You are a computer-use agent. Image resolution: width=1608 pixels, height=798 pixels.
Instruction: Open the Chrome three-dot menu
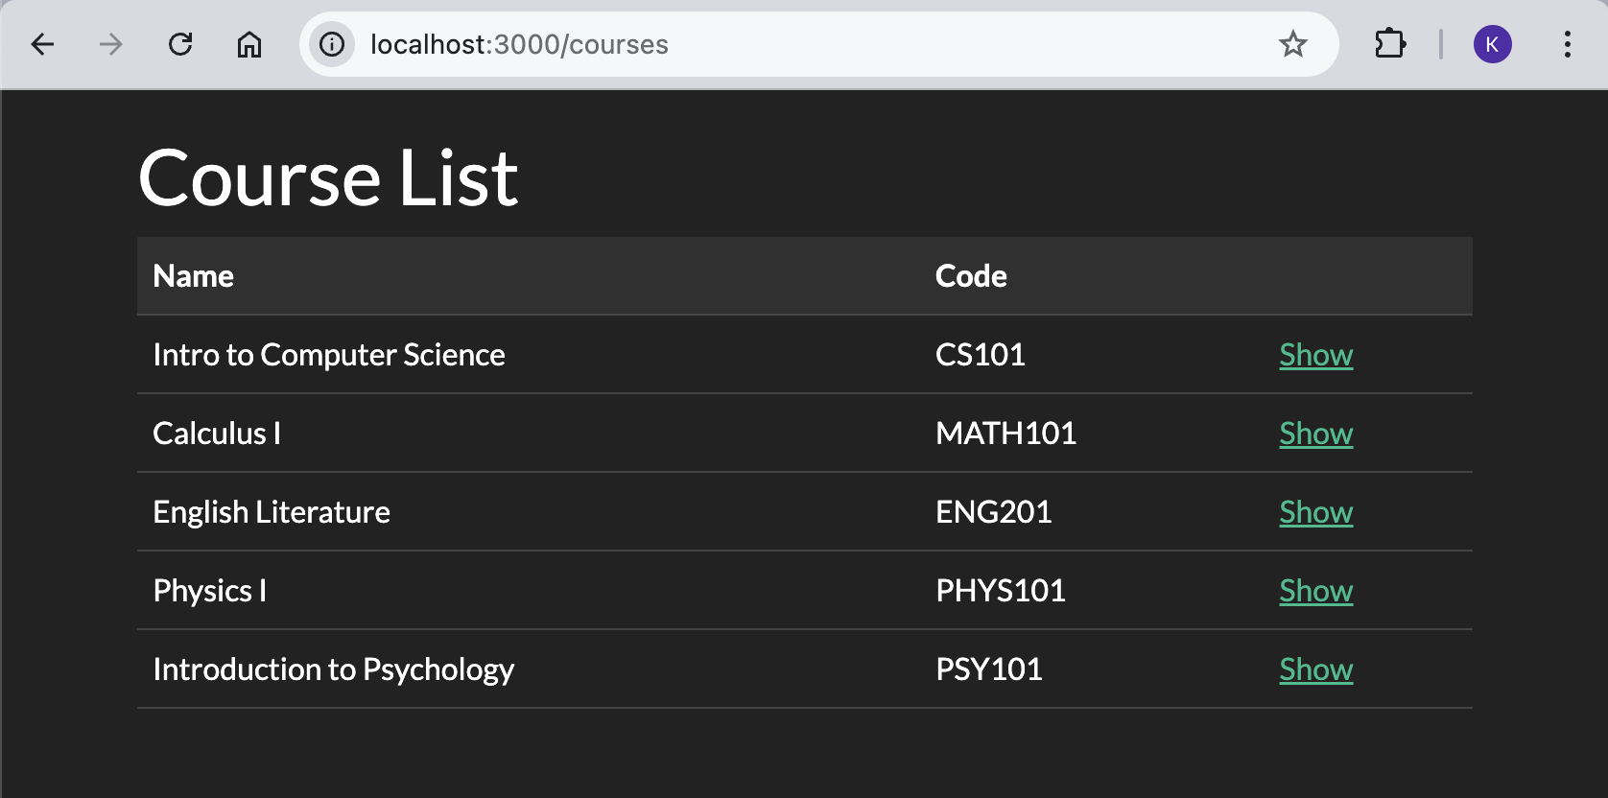pyautogui.click(x=1568, y=44)
